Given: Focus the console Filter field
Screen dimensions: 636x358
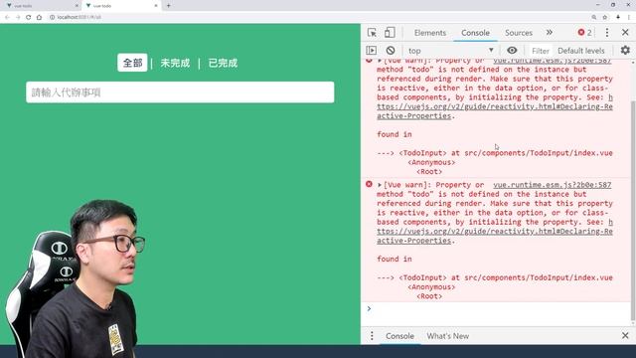Looking at the screenshot, I should 541,51.
